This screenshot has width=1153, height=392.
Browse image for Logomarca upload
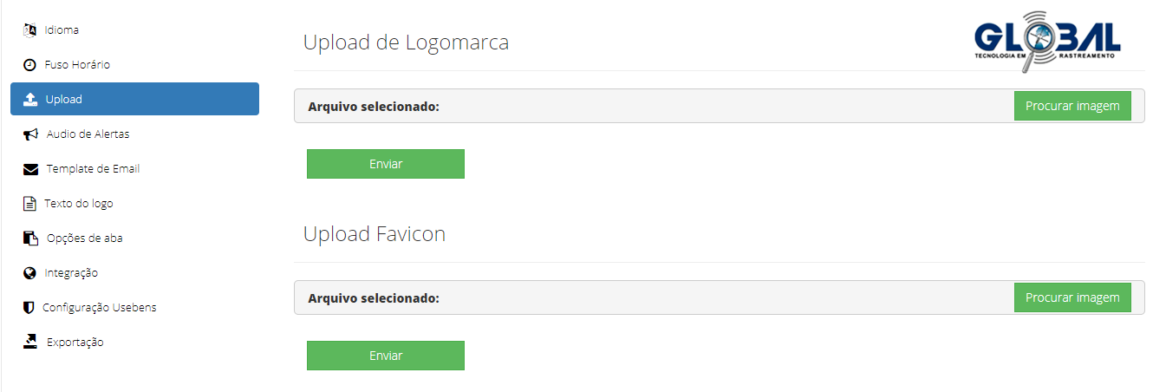coord(1072,106)
